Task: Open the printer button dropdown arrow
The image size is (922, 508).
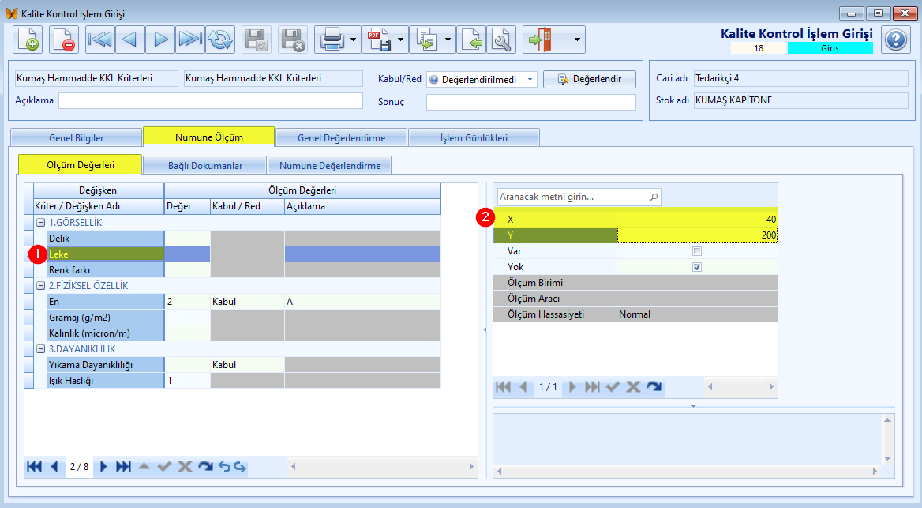Action: tap(354, 40)
